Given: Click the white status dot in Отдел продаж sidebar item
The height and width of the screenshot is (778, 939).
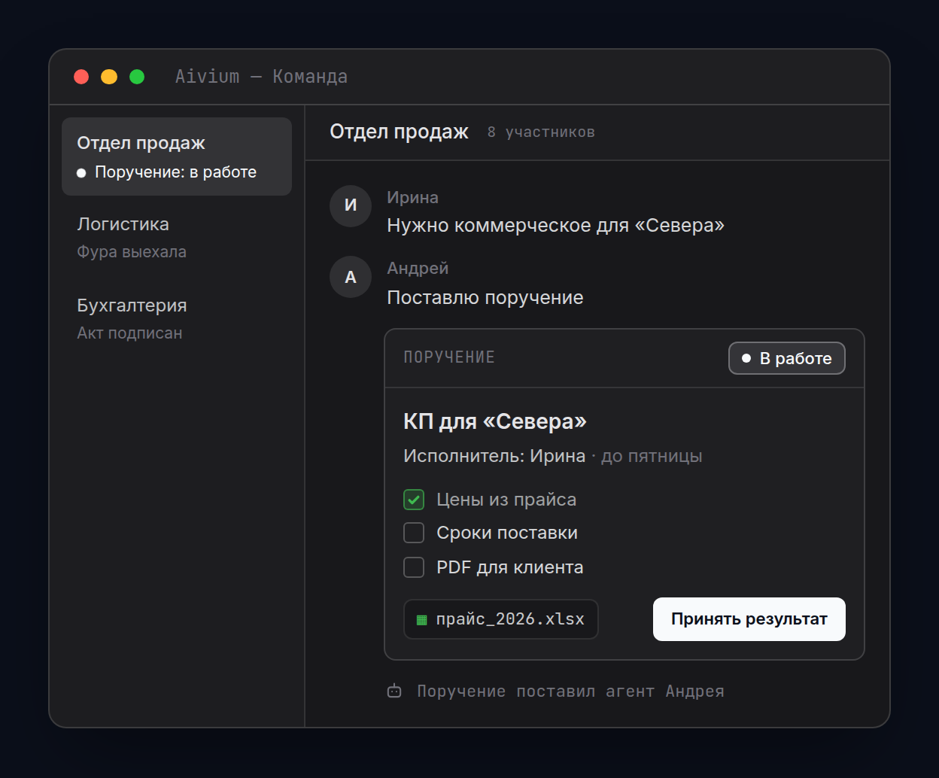Looking at the screenshot, I should (81, 173).
